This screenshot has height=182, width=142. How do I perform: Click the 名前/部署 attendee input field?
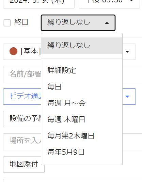[22, 74]
